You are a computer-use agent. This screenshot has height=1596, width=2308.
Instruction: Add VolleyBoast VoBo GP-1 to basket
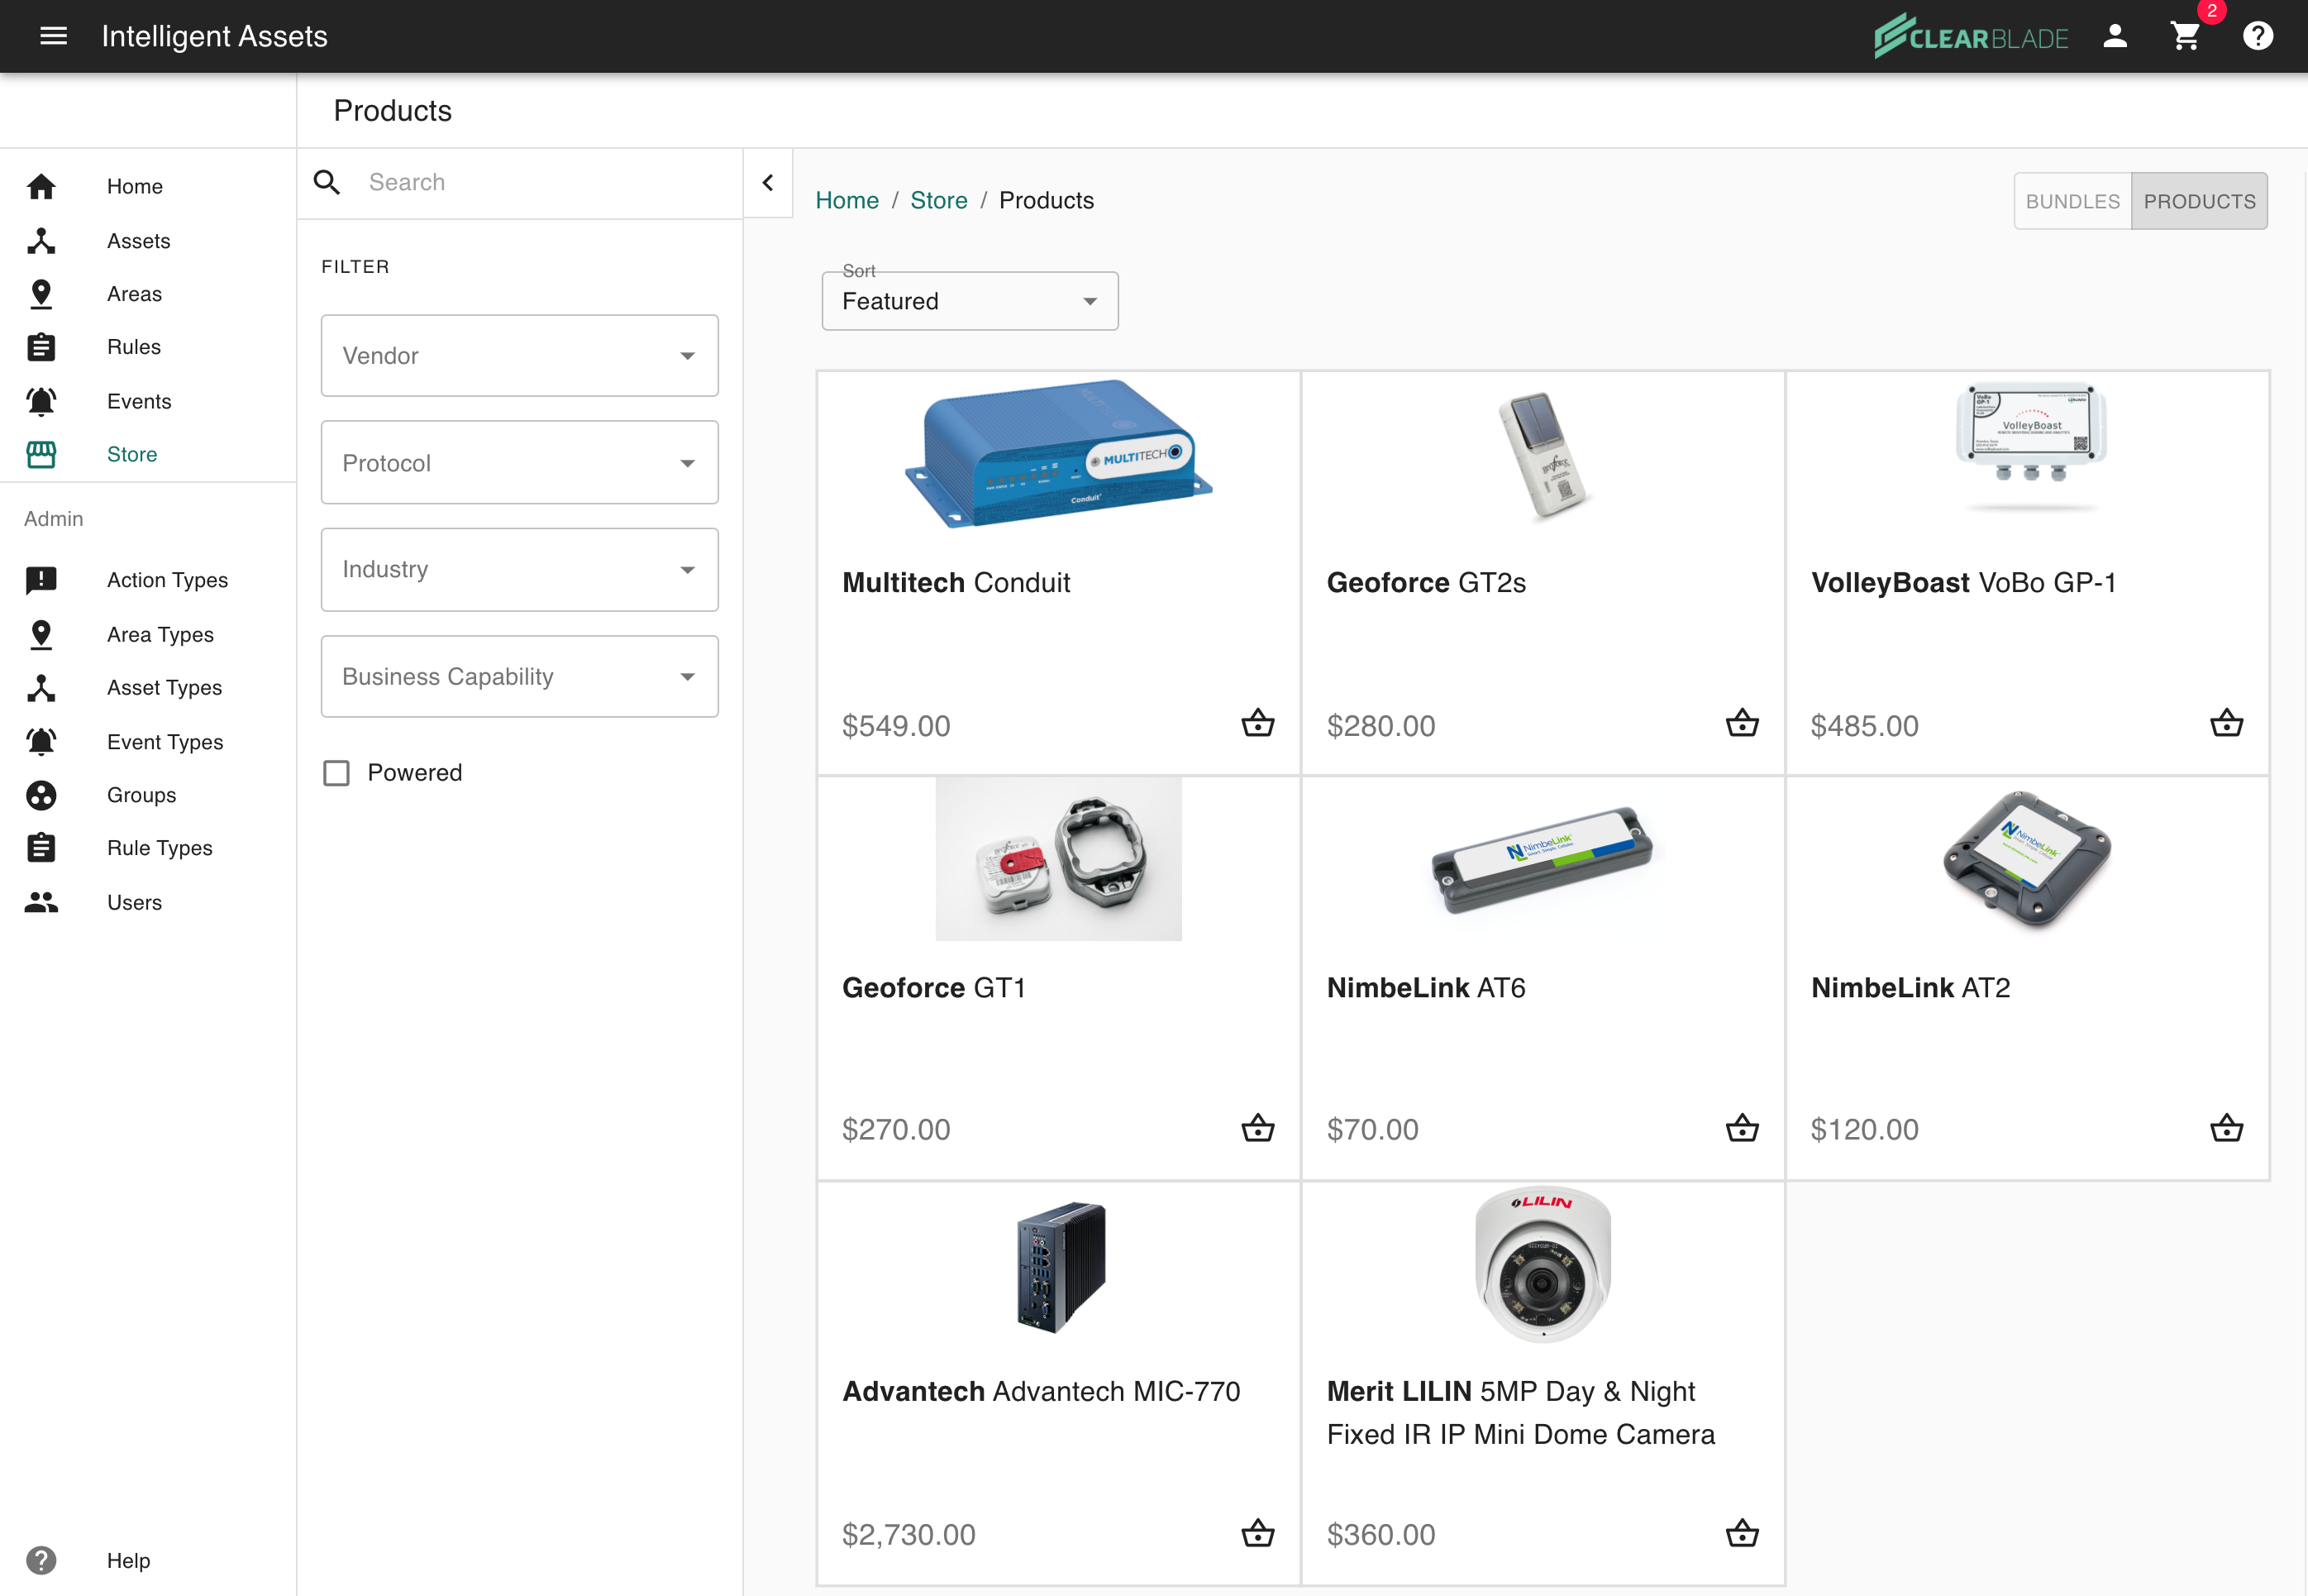(2226, 723)
